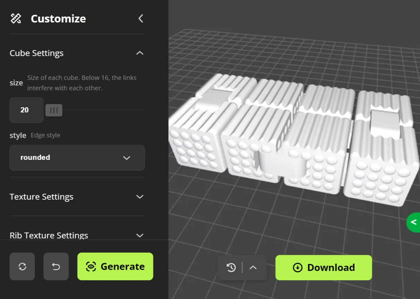Toggle the Cube Settings section closed
Screen dimensions: 420x299
point(140,53)
